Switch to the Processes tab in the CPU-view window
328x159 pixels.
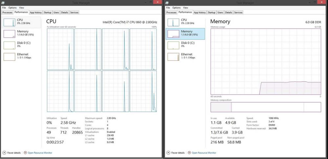7,12
